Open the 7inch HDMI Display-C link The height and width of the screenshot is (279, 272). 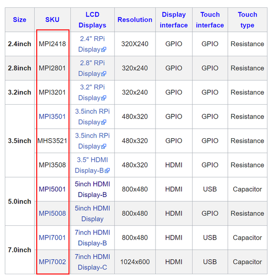point(92,262)
